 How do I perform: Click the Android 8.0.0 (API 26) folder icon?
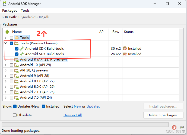pyautogui.click(x=17, y=87)
